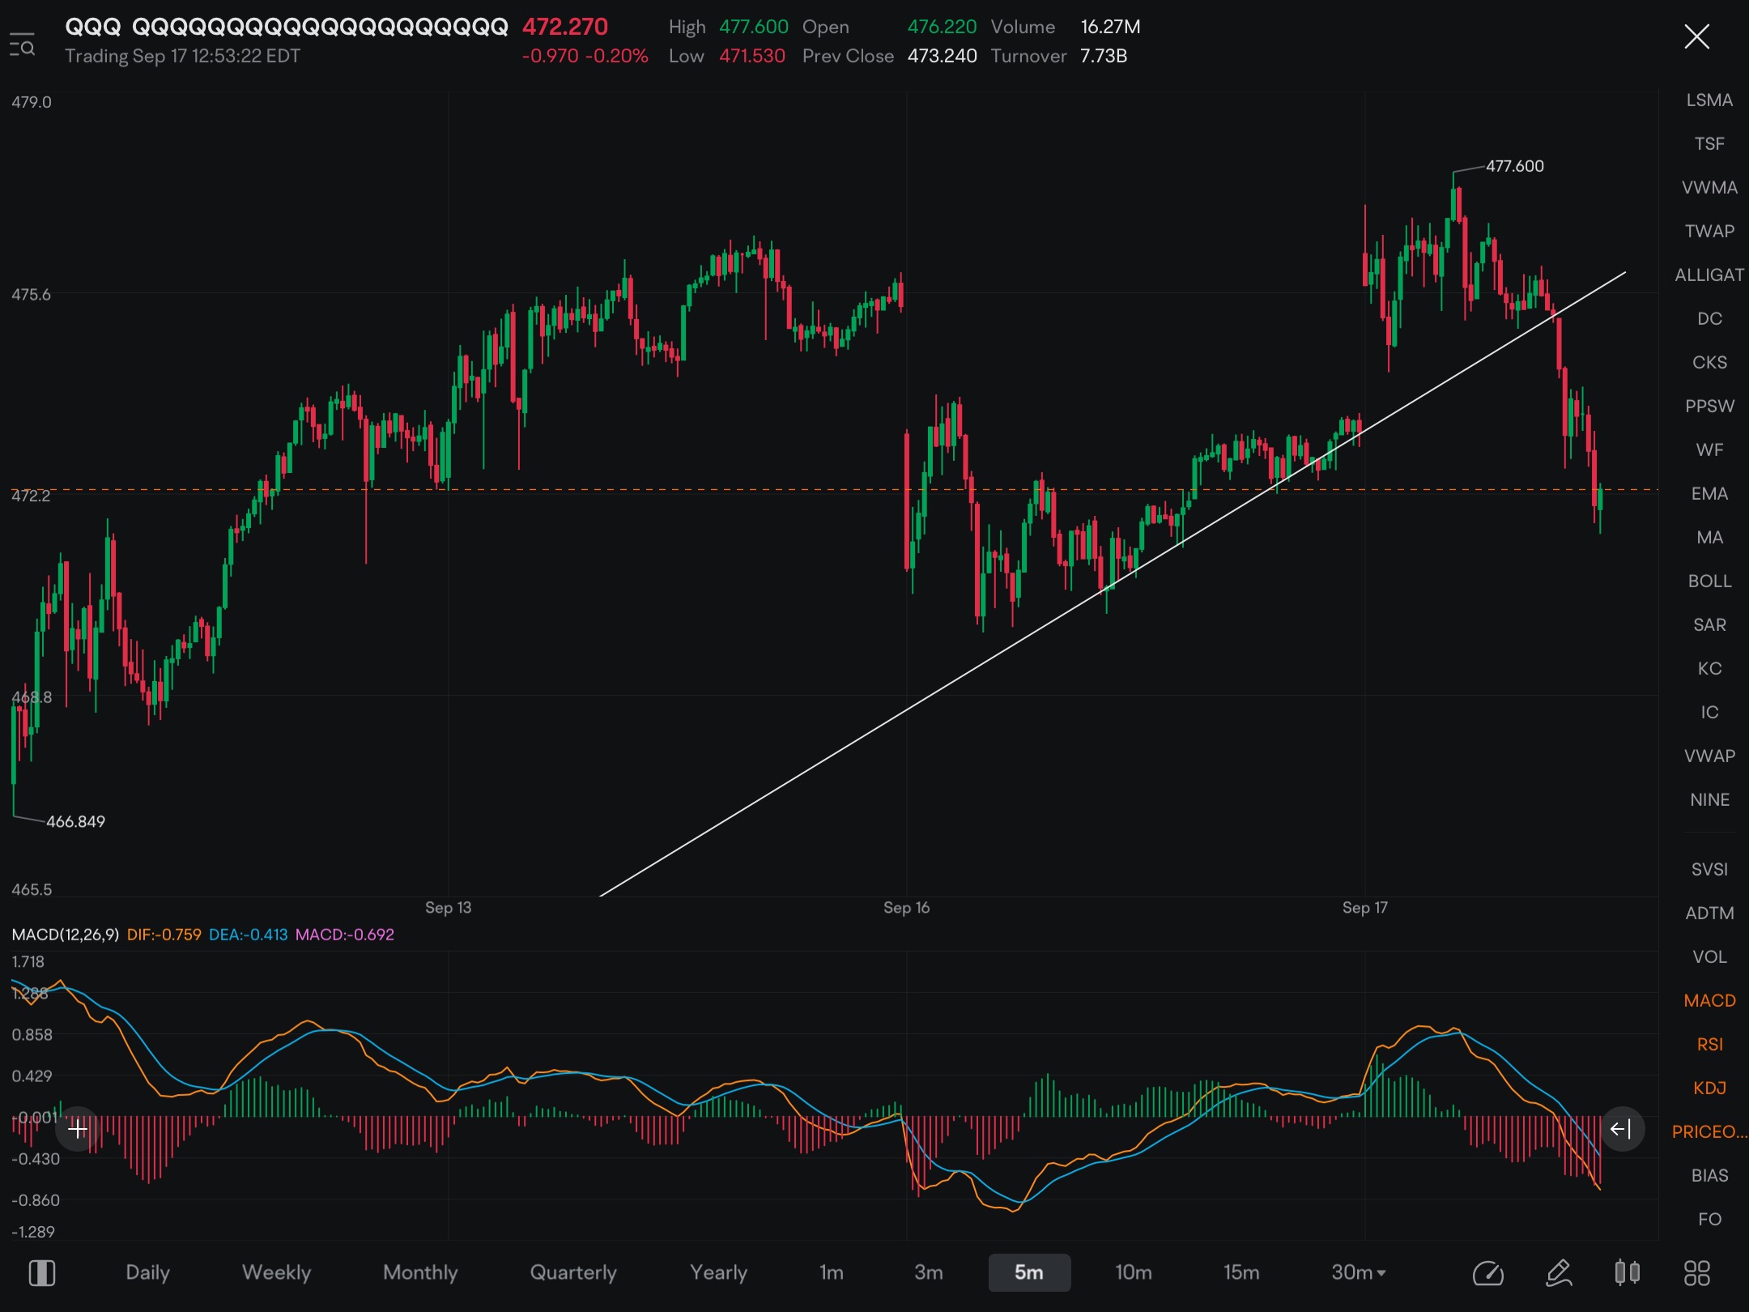The width and height of the screenshot is (1749, 1312).
Task: Toggle the LSMA indicator
Action: [x=1709, y=100]
